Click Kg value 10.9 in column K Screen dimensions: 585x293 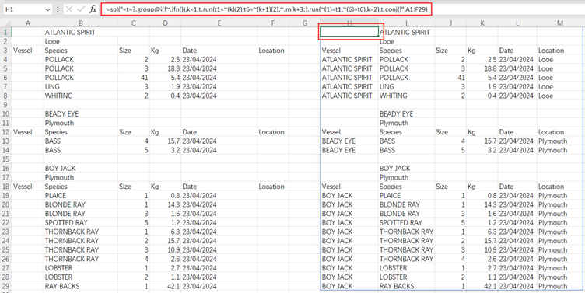490,249
